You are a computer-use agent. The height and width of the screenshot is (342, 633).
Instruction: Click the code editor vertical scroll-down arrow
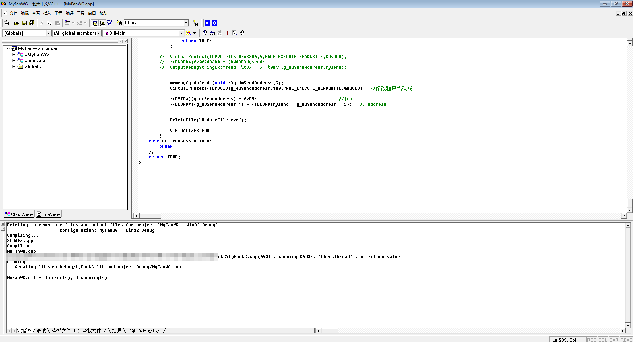(x=630, y=210)
